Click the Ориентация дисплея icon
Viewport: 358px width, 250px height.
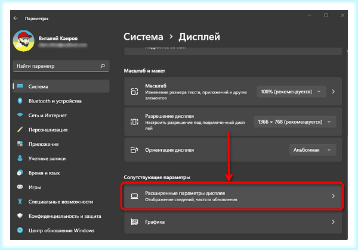click(x=134, y=150)
